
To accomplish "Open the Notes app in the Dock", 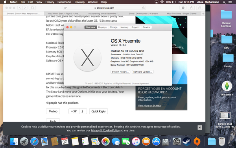I will pos(75,142).
